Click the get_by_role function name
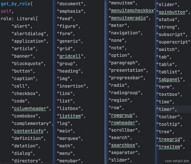The height and width of the screenshot is (164, 191). pyautogui.click(x=15, y=4)
